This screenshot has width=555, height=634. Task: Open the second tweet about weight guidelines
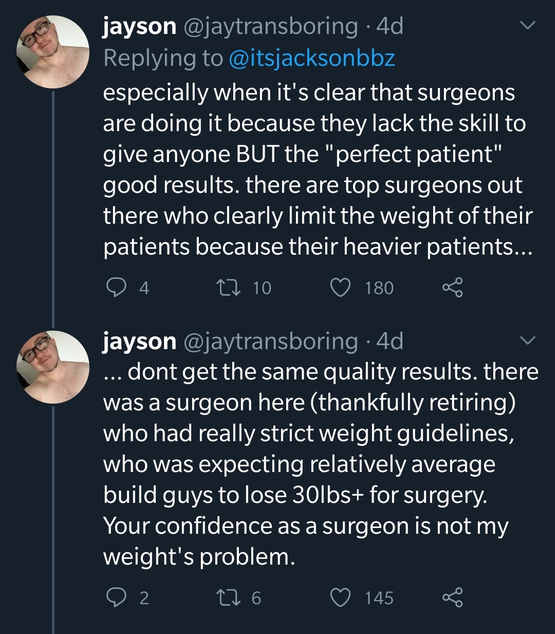pyautogui.click(x=321, y=464)
